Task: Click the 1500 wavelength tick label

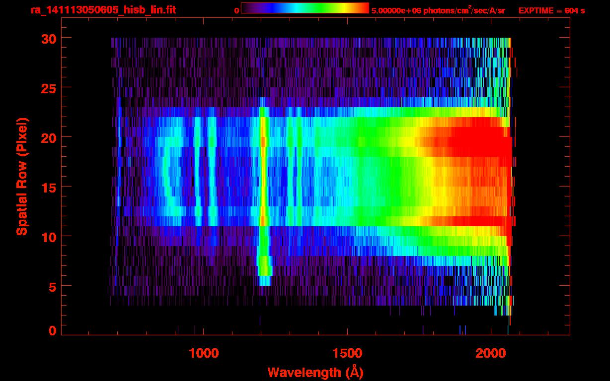Action: 347,353
